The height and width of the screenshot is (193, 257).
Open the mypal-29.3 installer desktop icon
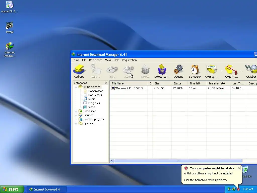10,7
